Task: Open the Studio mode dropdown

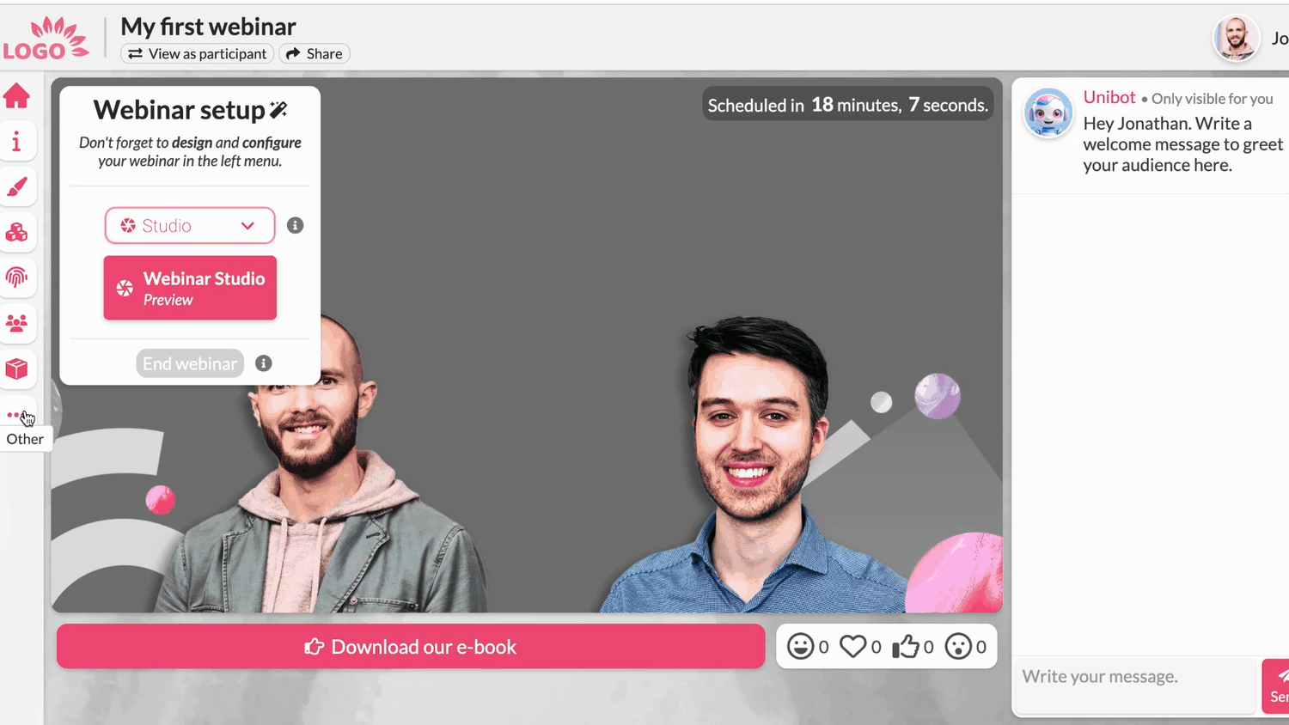Action: pos(189,225)
